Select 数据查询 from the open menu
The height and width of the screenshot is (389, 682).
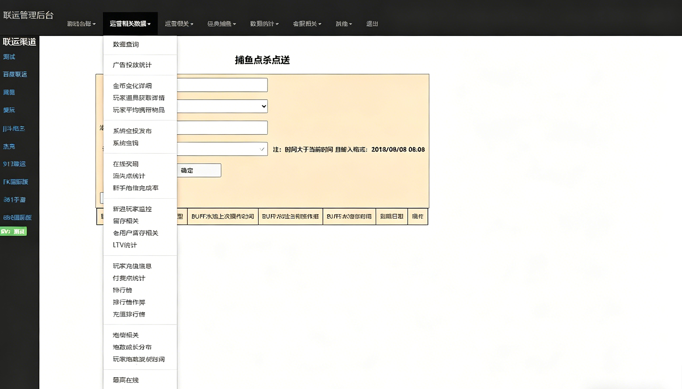pyautogui.click(x=125, y=44)
